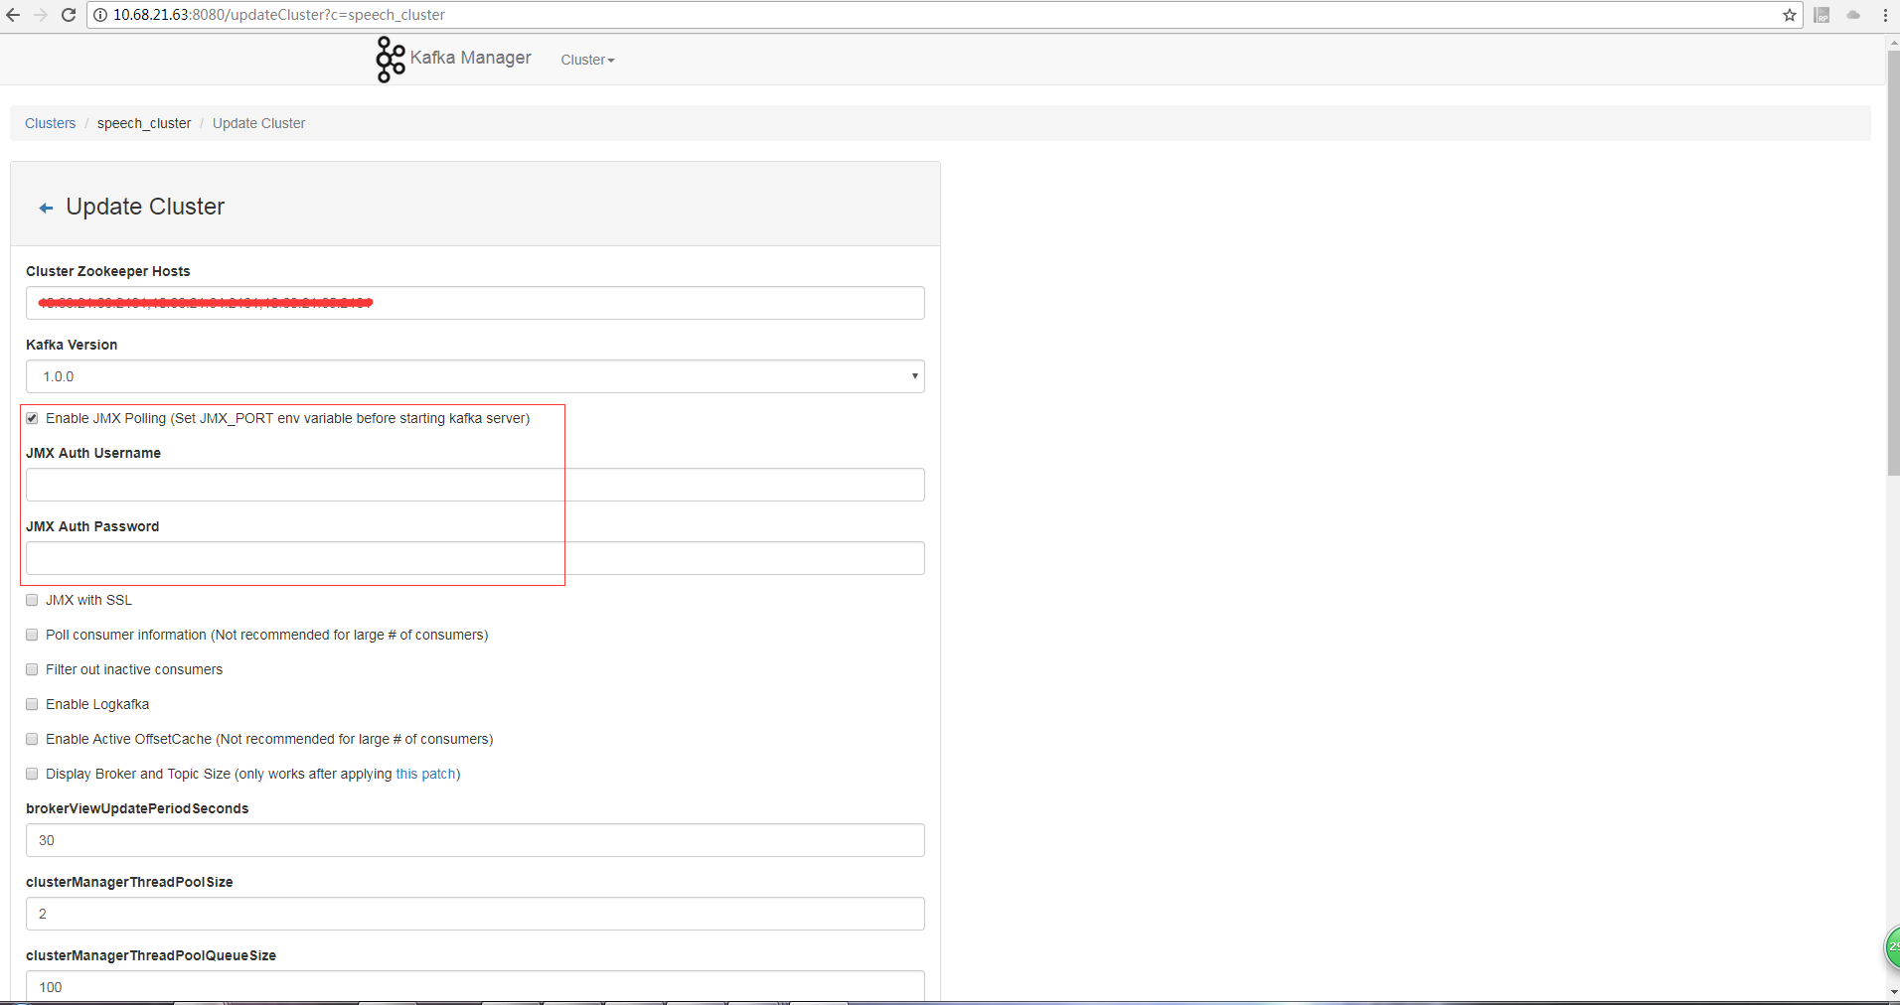Focus the JMX Auth Password field

click(x=475, y=558)
